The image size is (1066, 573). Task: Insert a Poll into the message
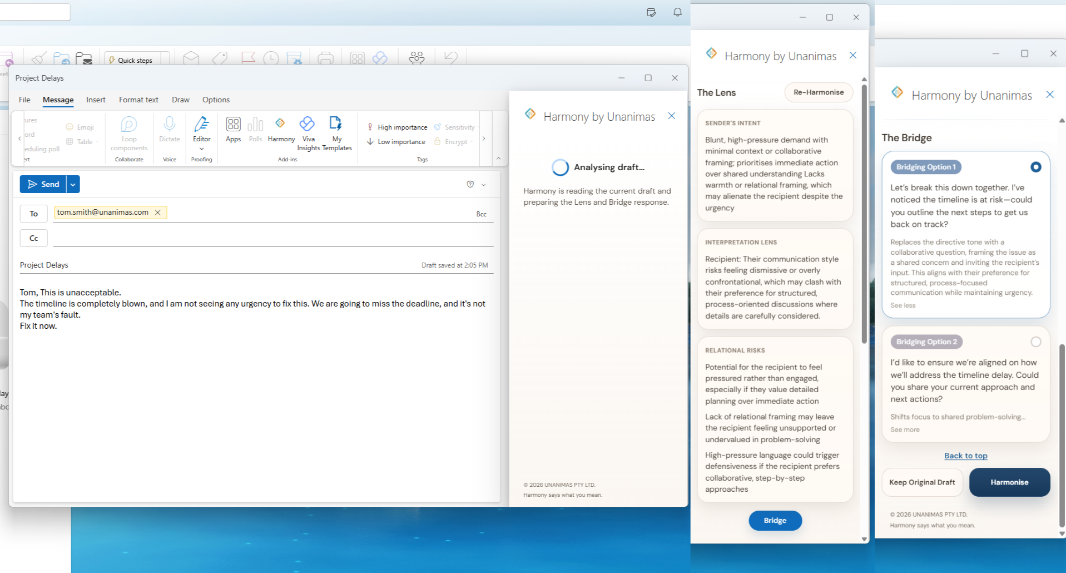click(x=255, y=130)
